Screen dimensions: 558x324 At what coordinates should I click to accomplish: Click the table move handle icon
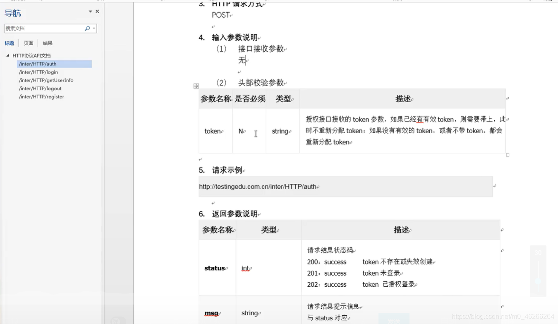[196, 86]
